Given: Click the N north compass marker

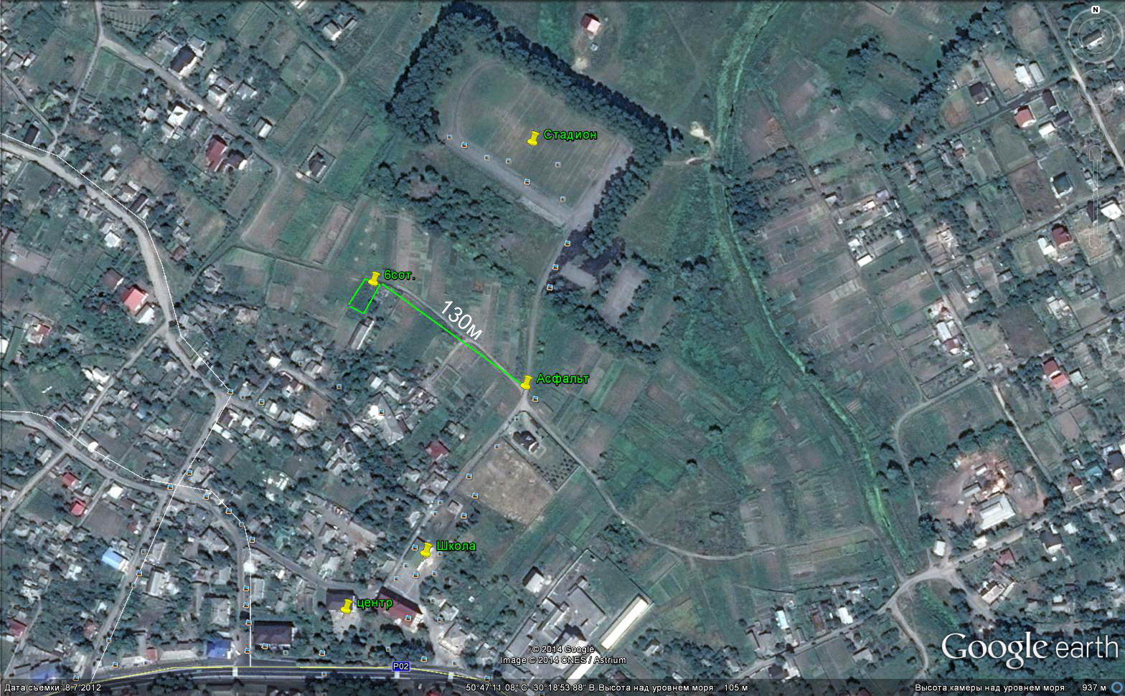Looking at the screenshot, I should pos(1095,10).
